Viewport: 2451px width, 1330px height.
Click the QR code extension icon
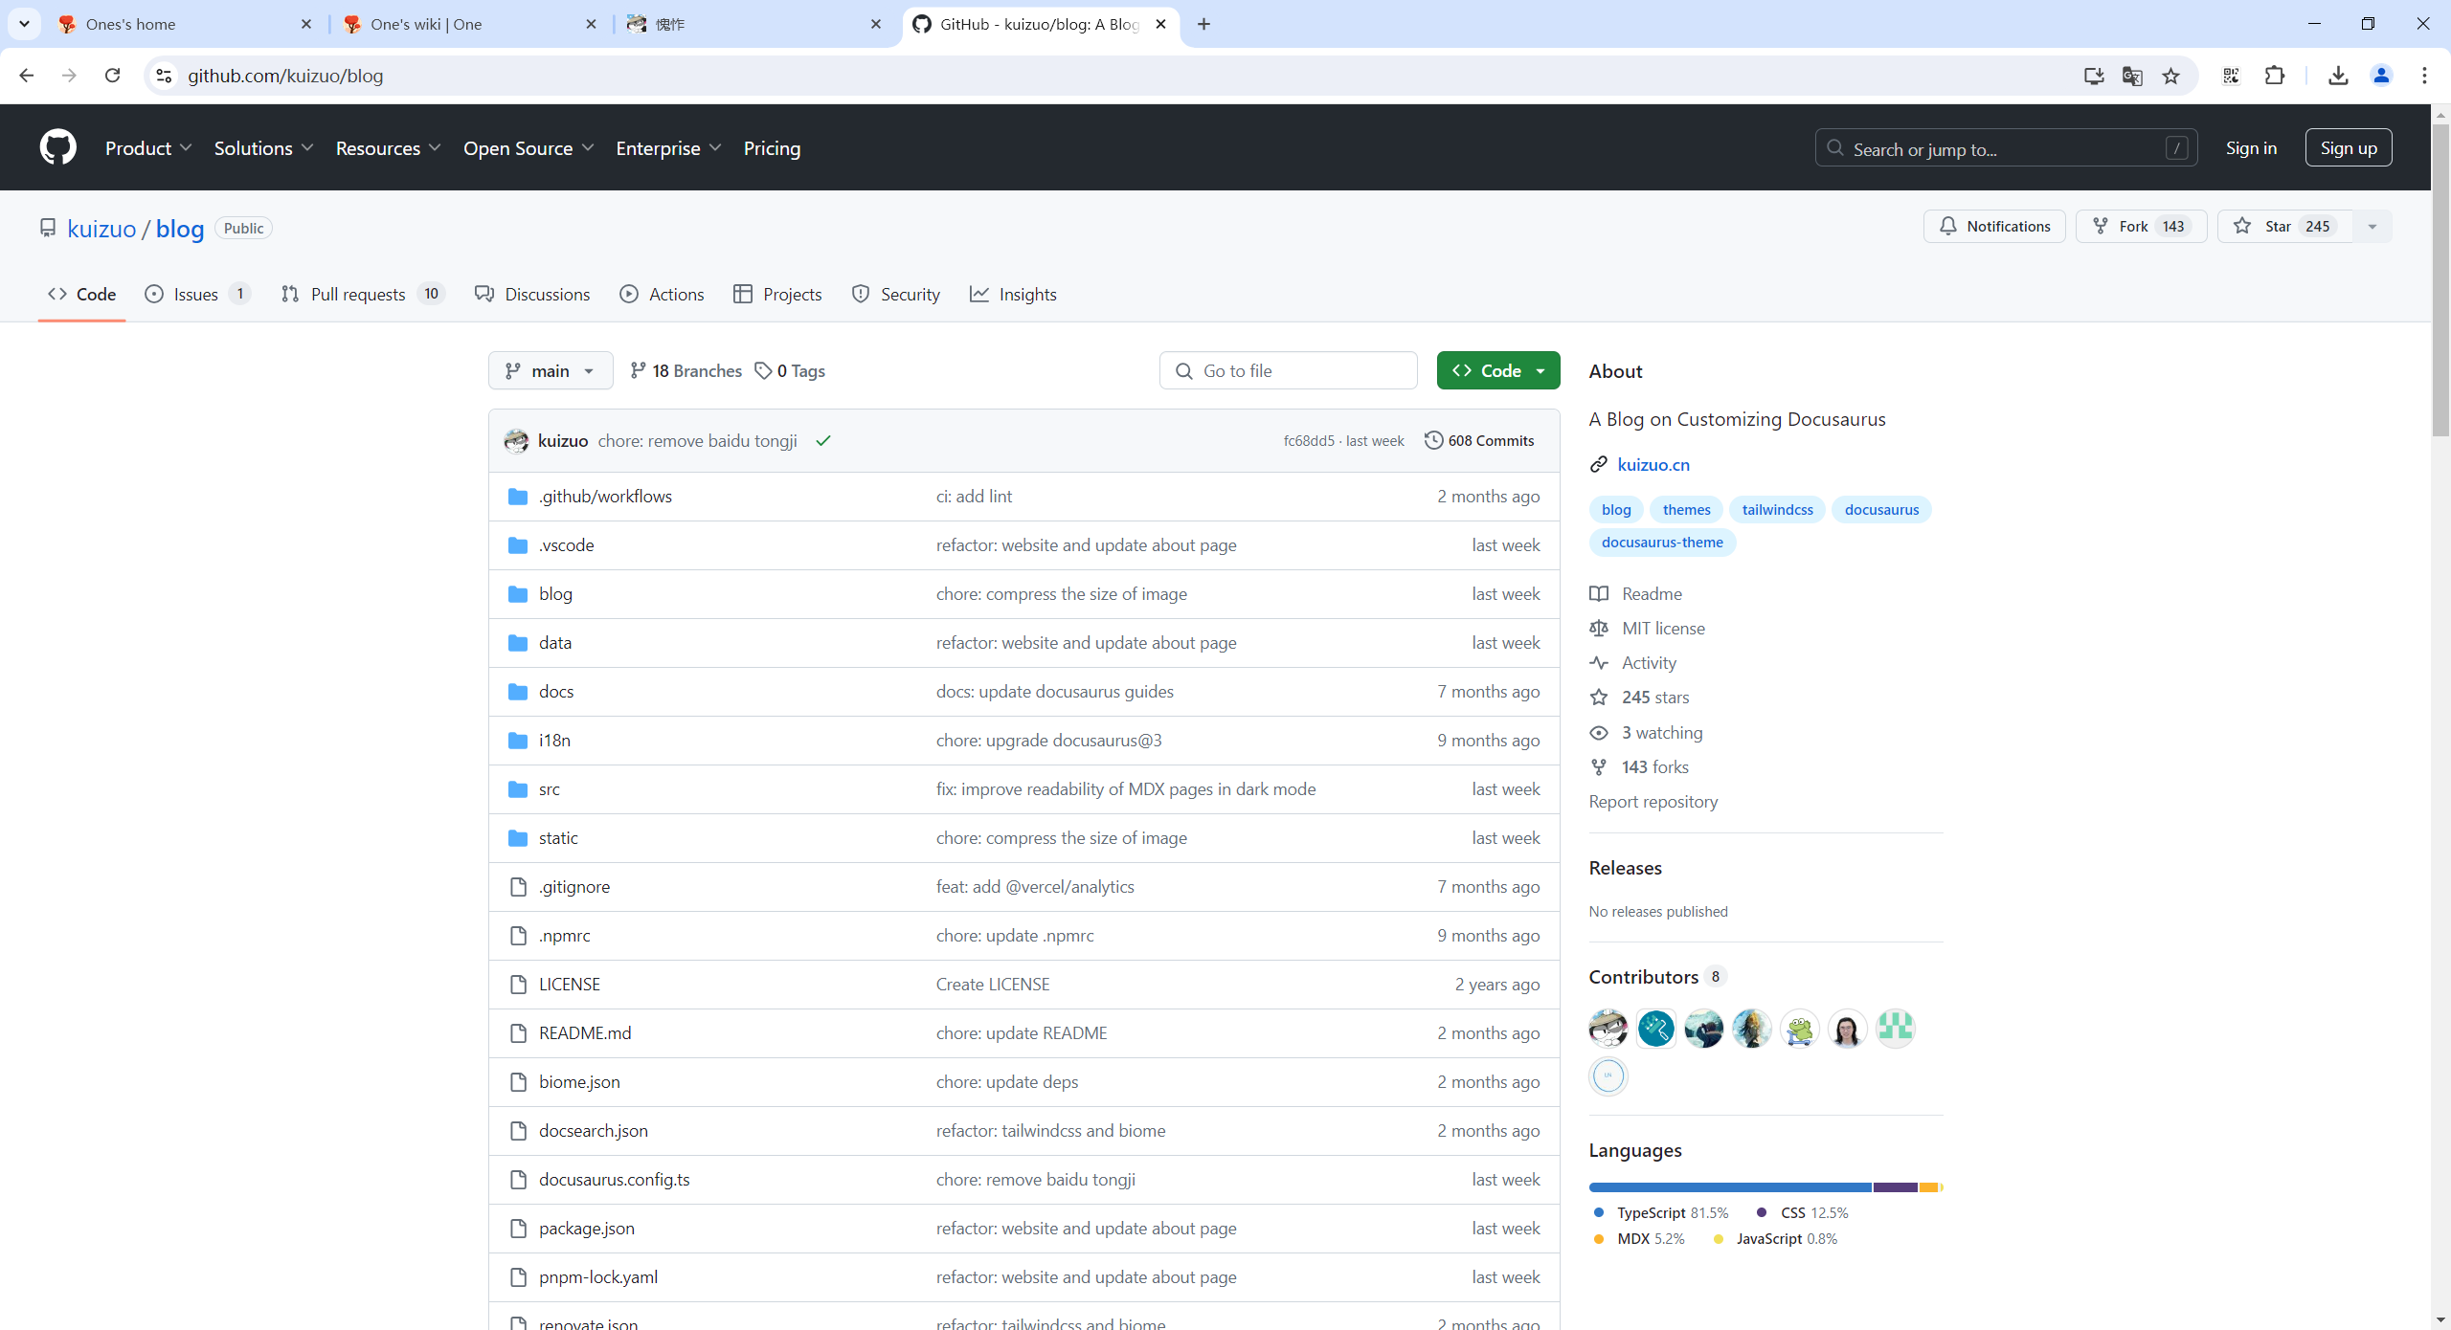[2231, 76]
